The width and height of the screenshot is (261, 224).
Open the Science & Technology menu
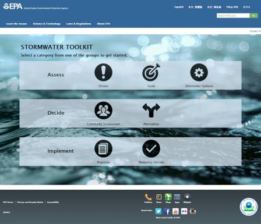[47, 24]
